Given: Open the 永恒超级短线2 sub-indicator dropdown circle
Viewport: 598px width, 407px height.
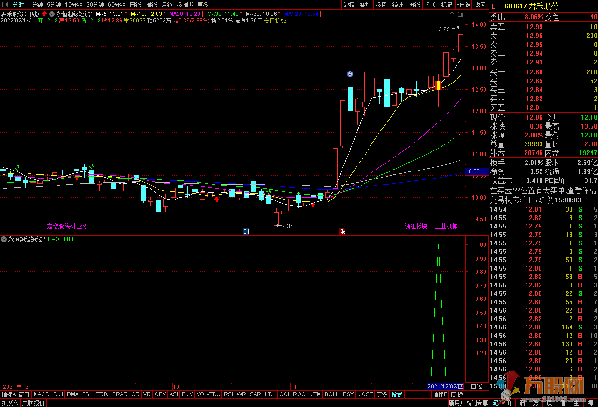Looking at the screenshot, I should pos(4,239).
